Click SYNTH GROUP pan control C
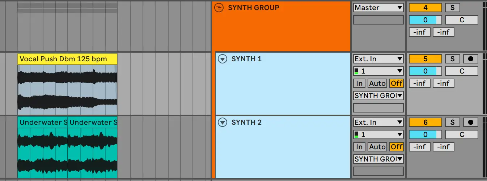The width and height of the screenshot is (487, 181). point(461,20)
